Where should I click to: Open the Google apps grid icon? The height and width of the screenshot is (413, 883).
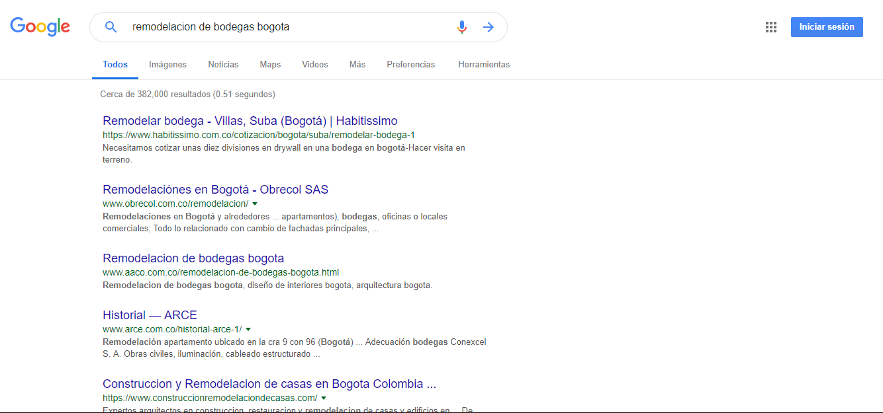coord(770,27)
